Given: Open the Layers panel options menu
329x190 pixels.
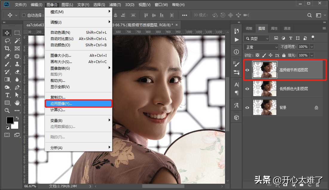Looking at the screenshot, I should click(x=324, y=28).
